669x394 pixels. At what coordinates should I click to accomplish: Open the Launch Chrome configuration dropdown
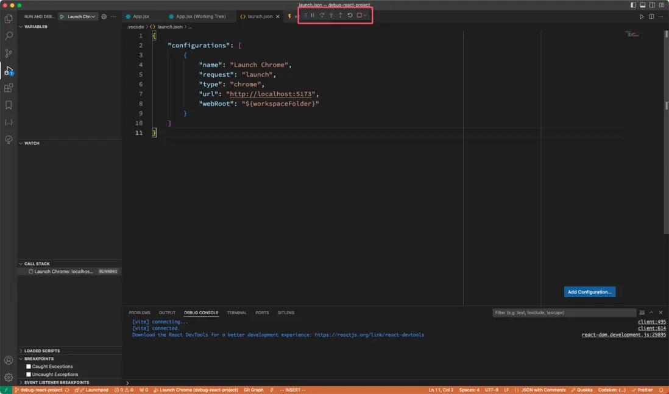pyautogui.click(x=82, y=16)
